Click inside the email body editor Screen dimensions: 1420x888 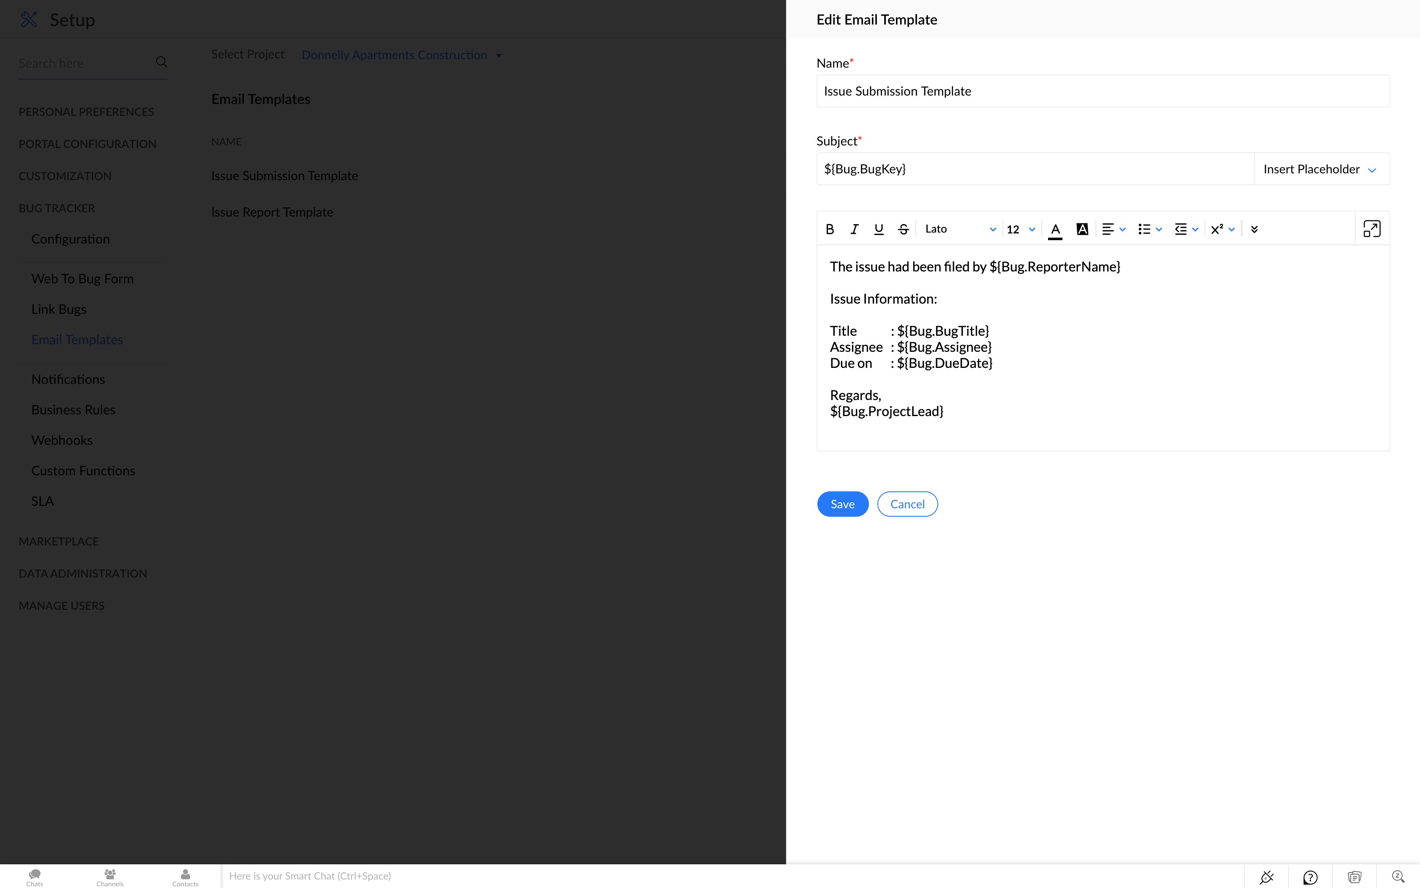[x=1103, y=348]
